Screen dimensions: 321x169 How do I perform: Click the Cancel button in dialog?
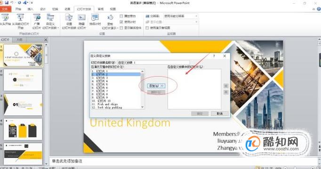pos(220,114)
